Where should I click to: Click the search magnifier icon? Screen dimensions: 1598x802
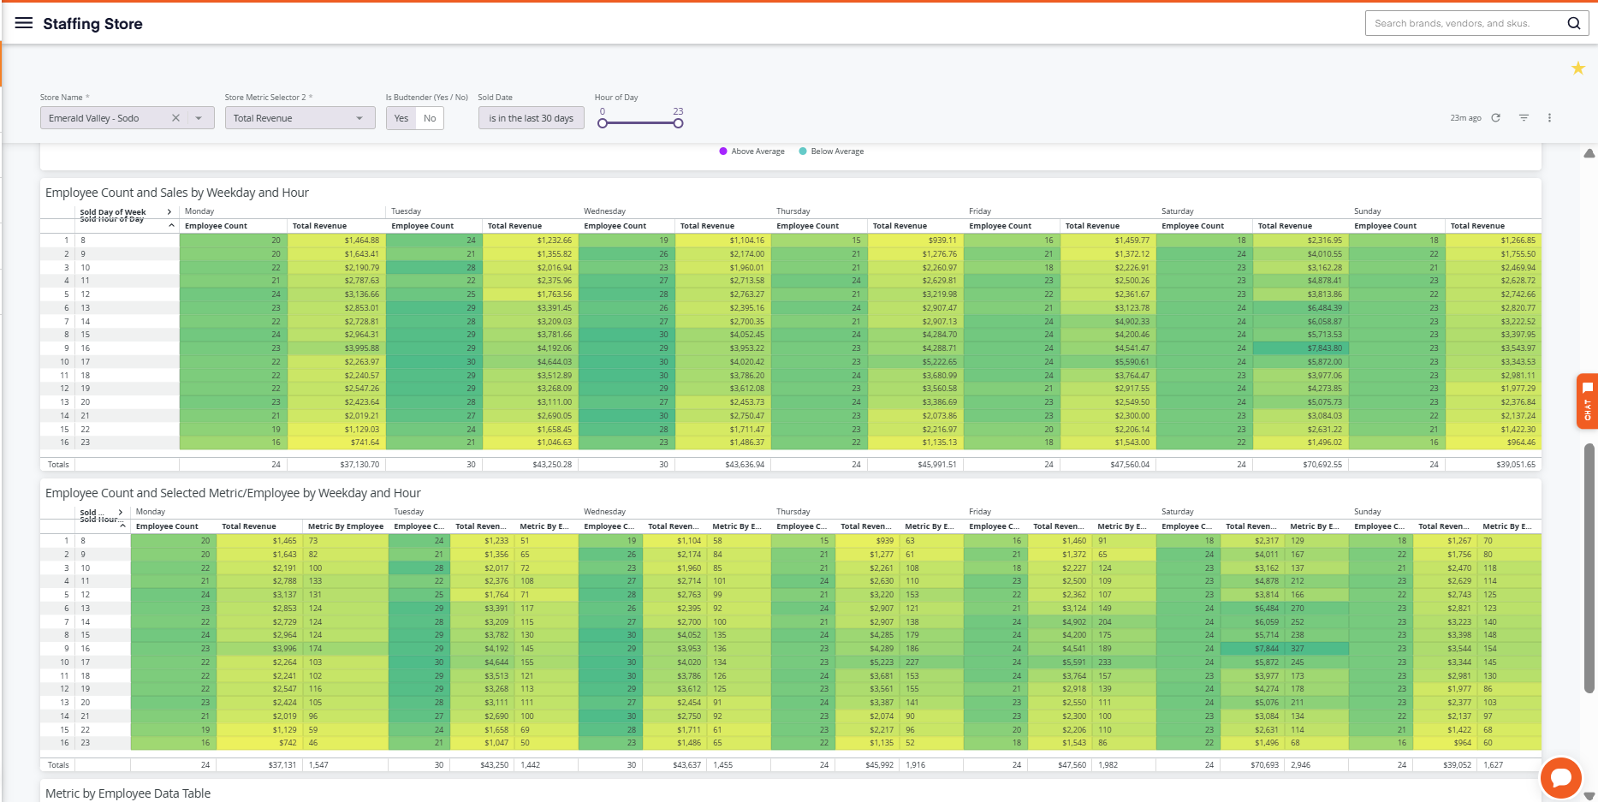click(1573, 23)
